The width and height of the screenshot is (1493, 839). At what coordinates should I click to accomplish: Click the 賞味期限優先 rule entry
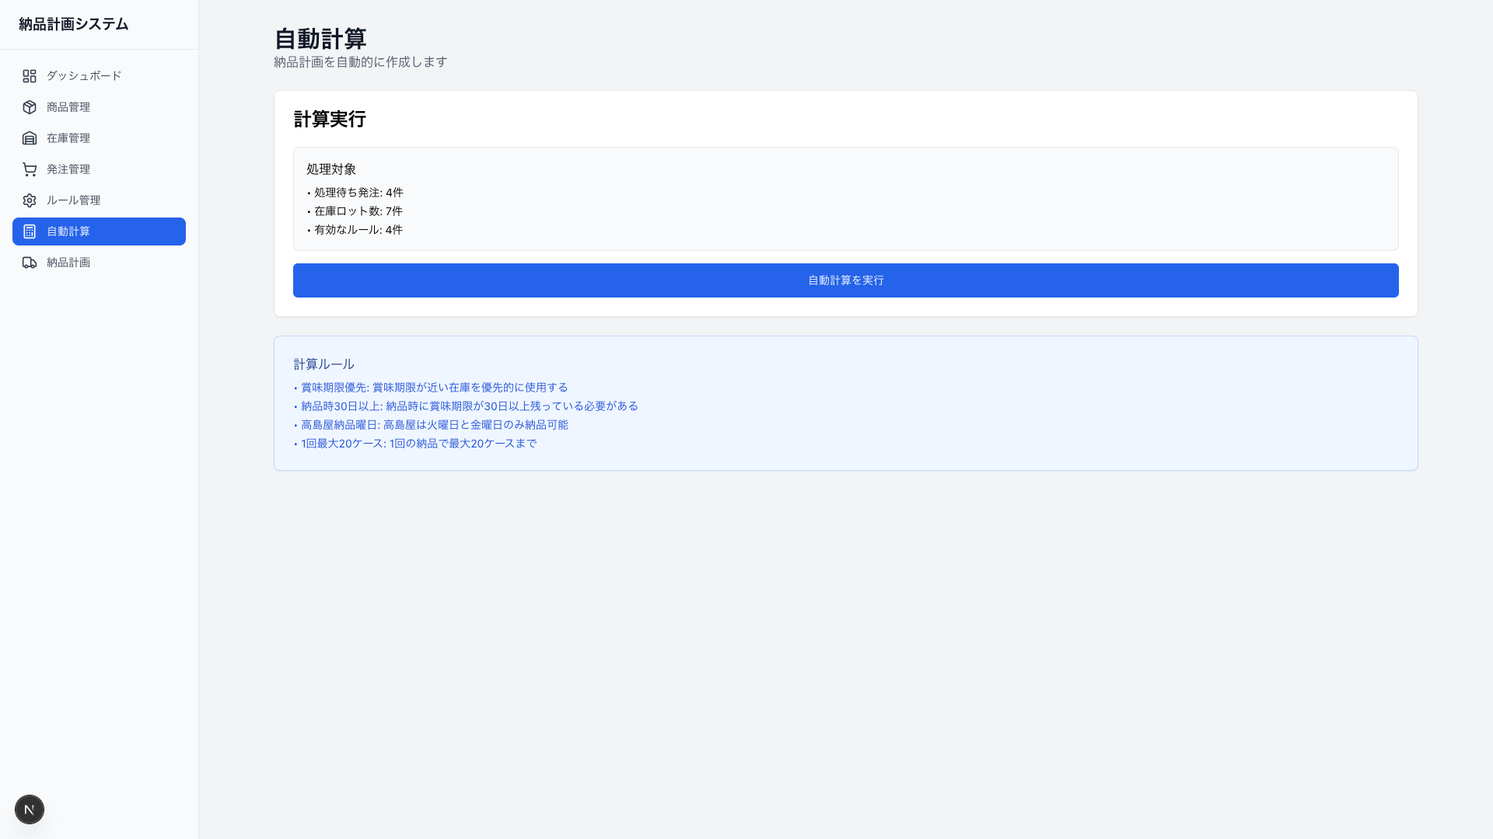(x=434, y=387)
